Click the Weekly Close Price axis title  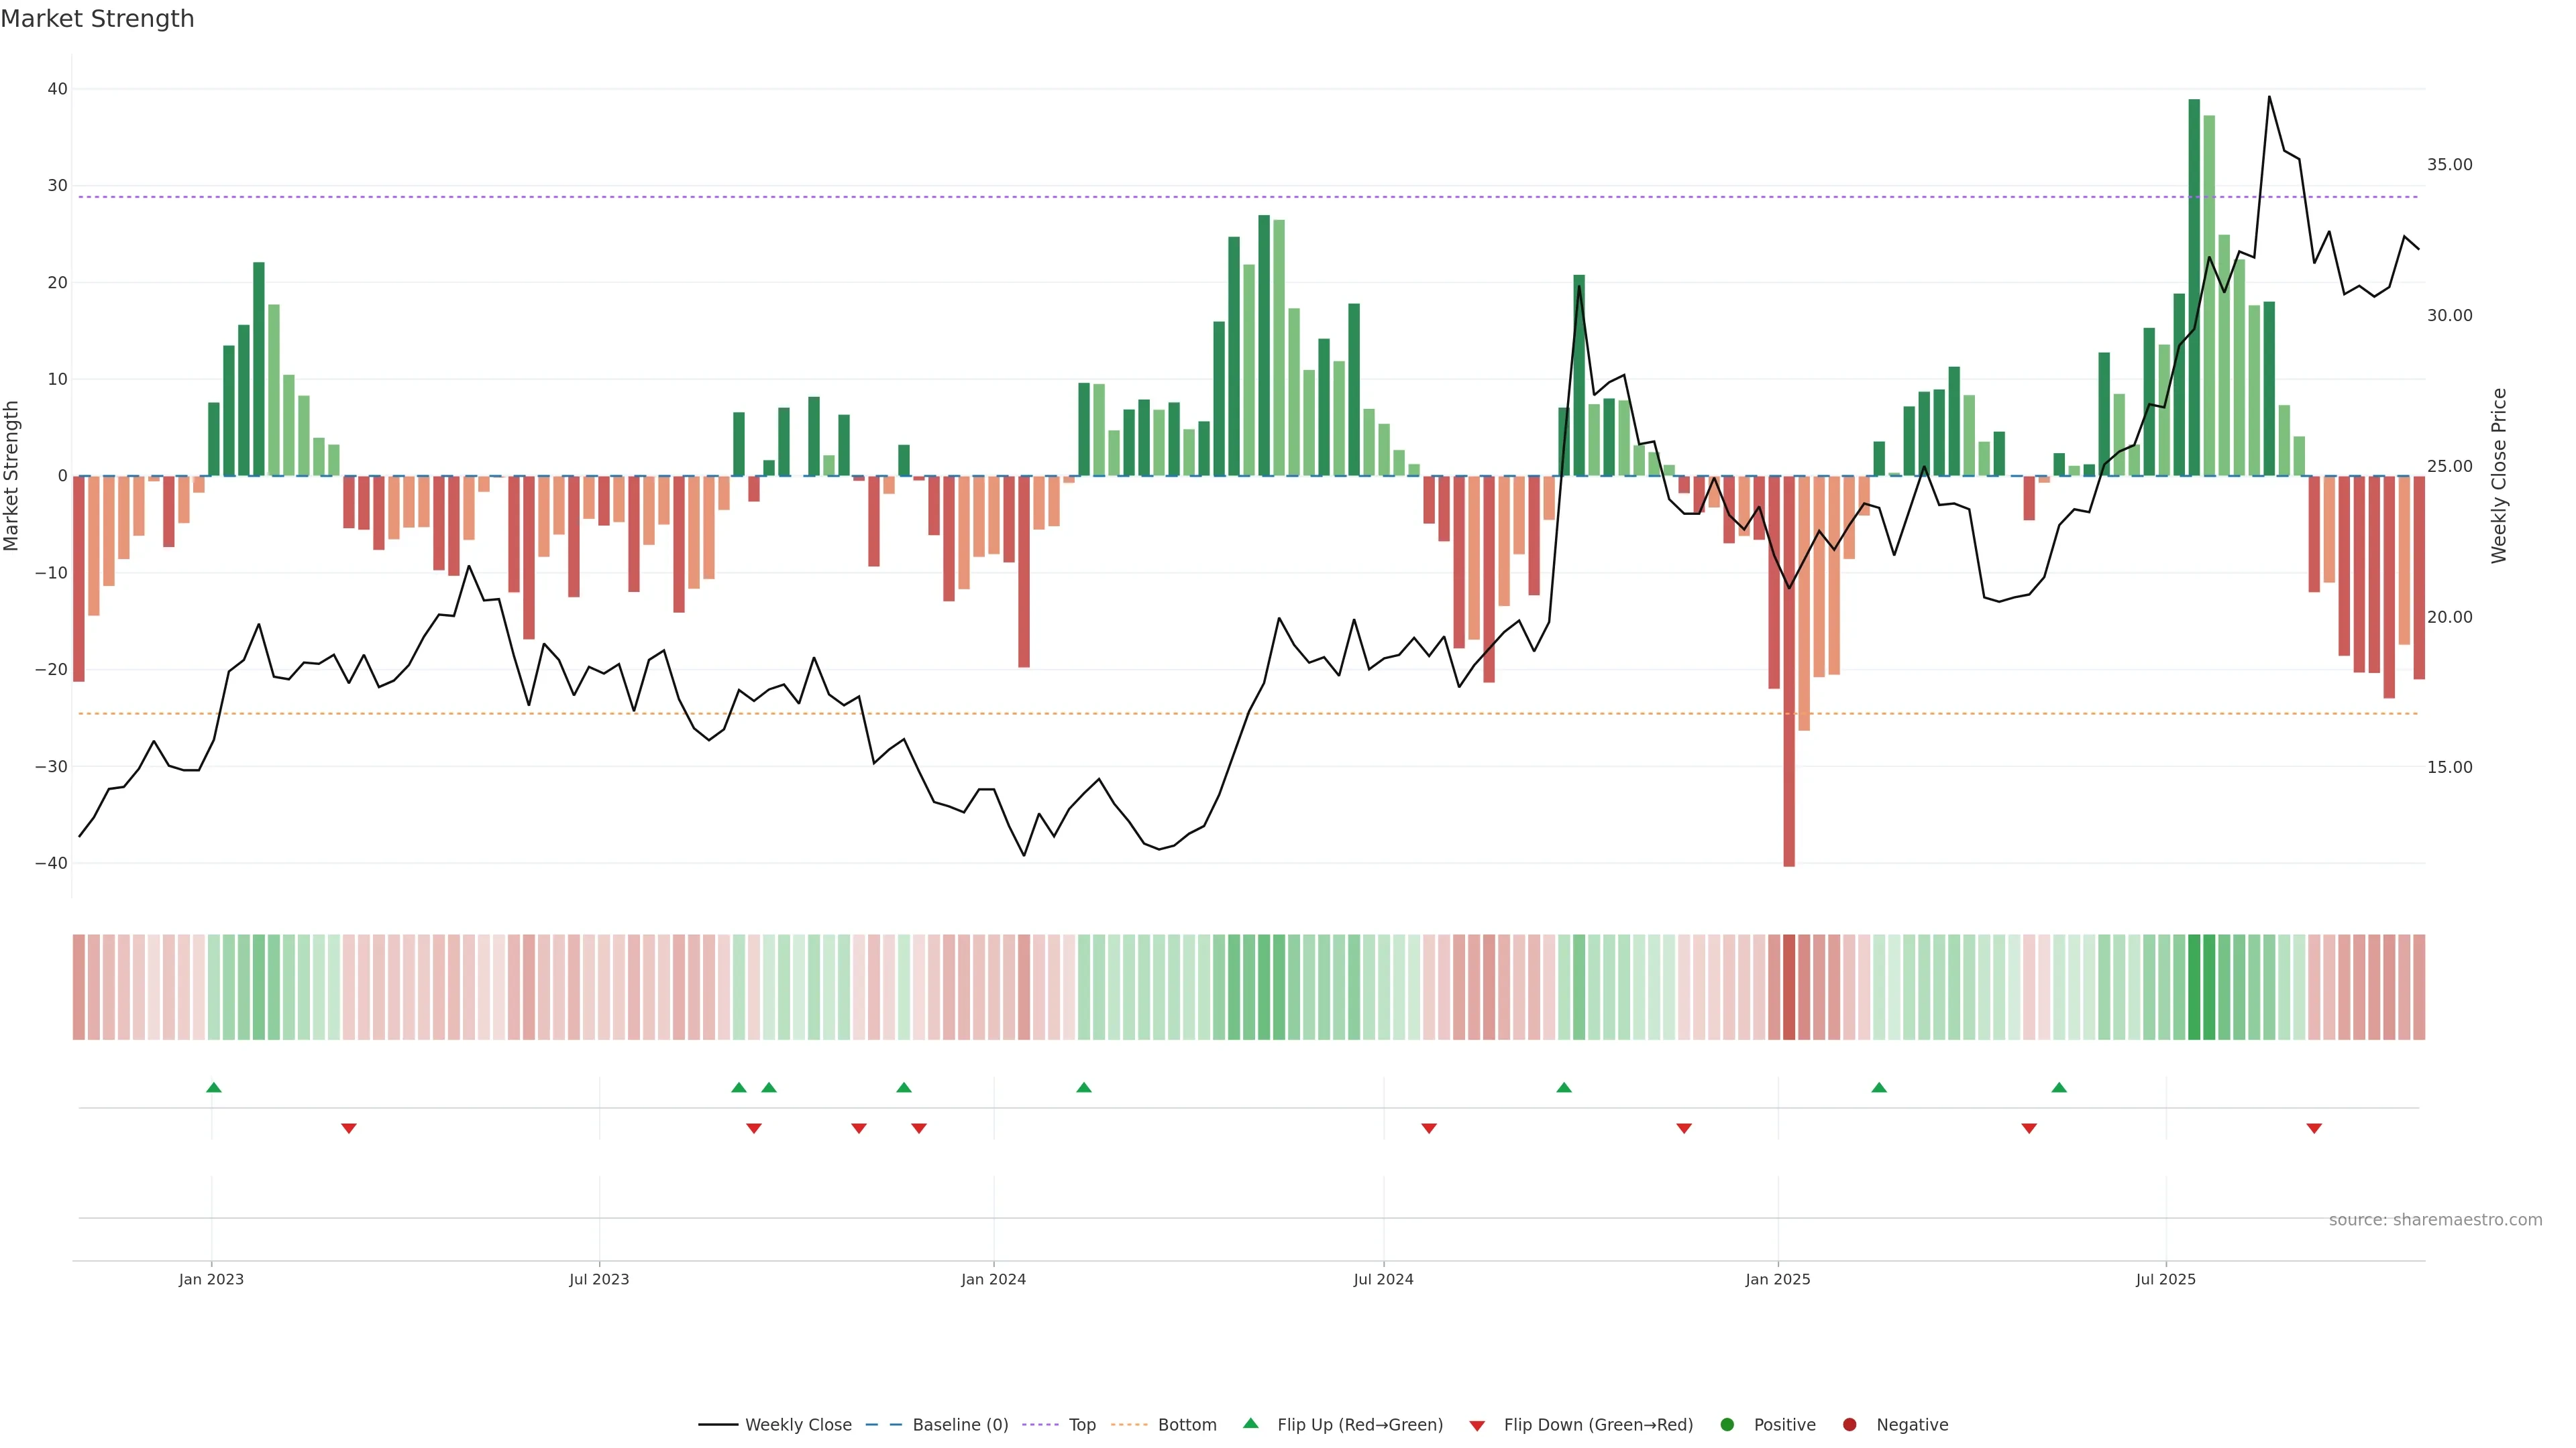pos(2499,476)
